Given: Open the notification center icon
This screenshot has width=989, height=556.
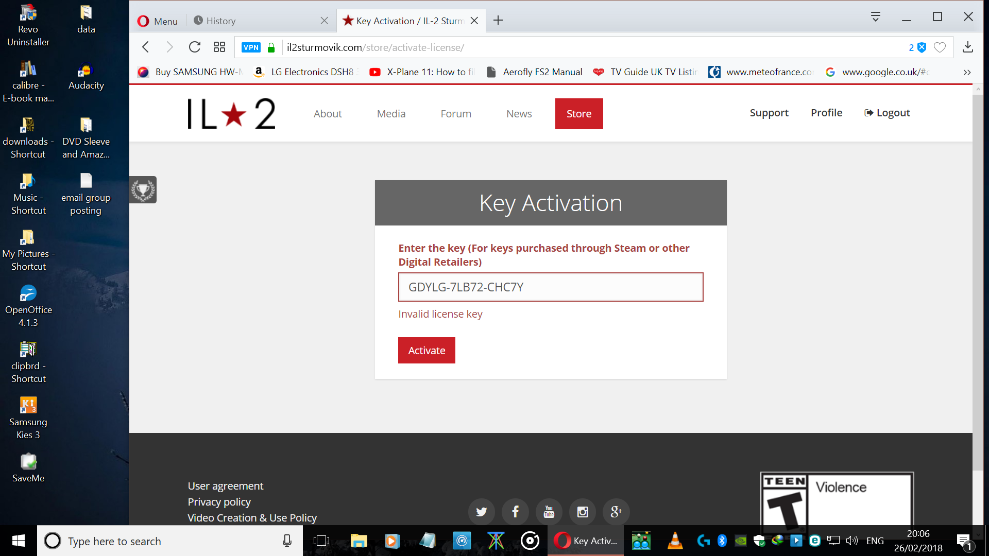Looking at the screenshot, I should click(x=964, y=541).
